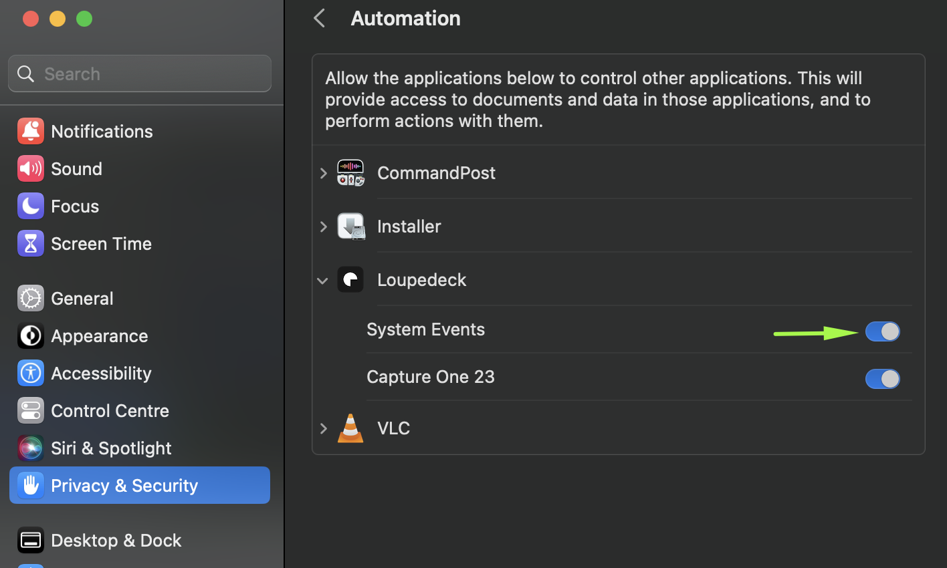947x568 pixels.
Task: Open Desktop & Dock settings
Action: pyautogui.click(x=116, y=541)
